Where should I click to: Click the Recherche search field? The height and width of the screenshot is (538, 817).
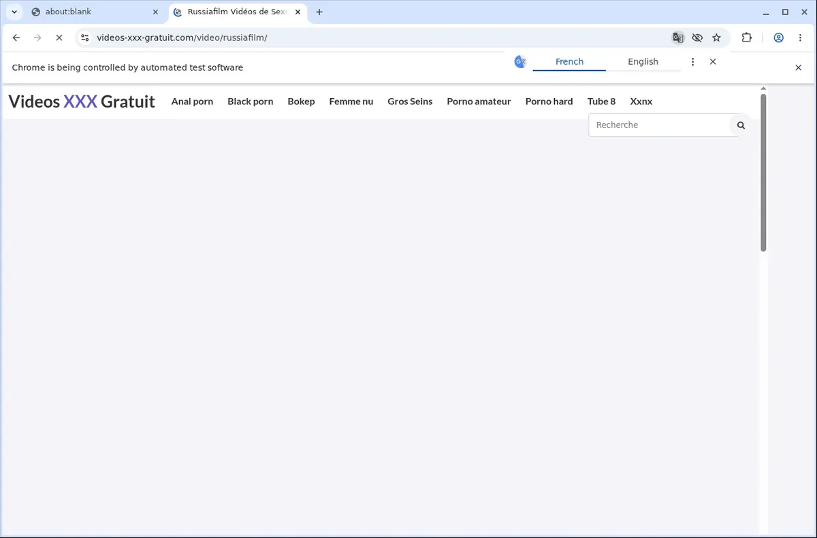658,125
